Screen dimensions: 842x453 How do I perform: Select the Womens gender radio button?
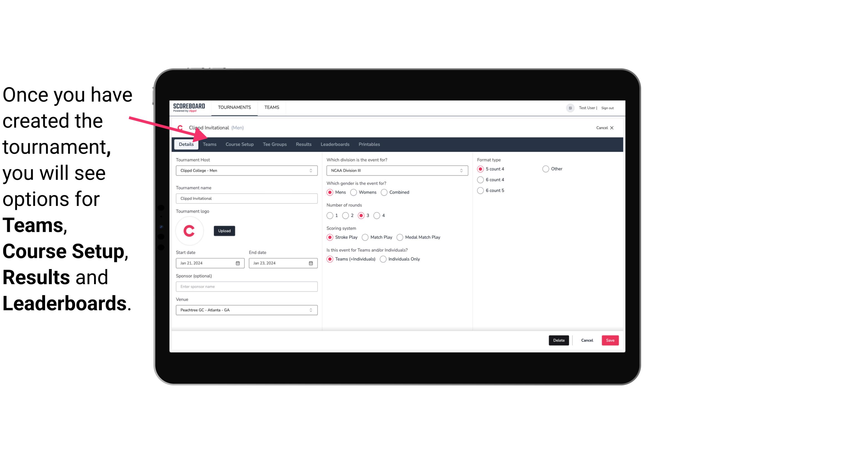click(x=354, y=192)
